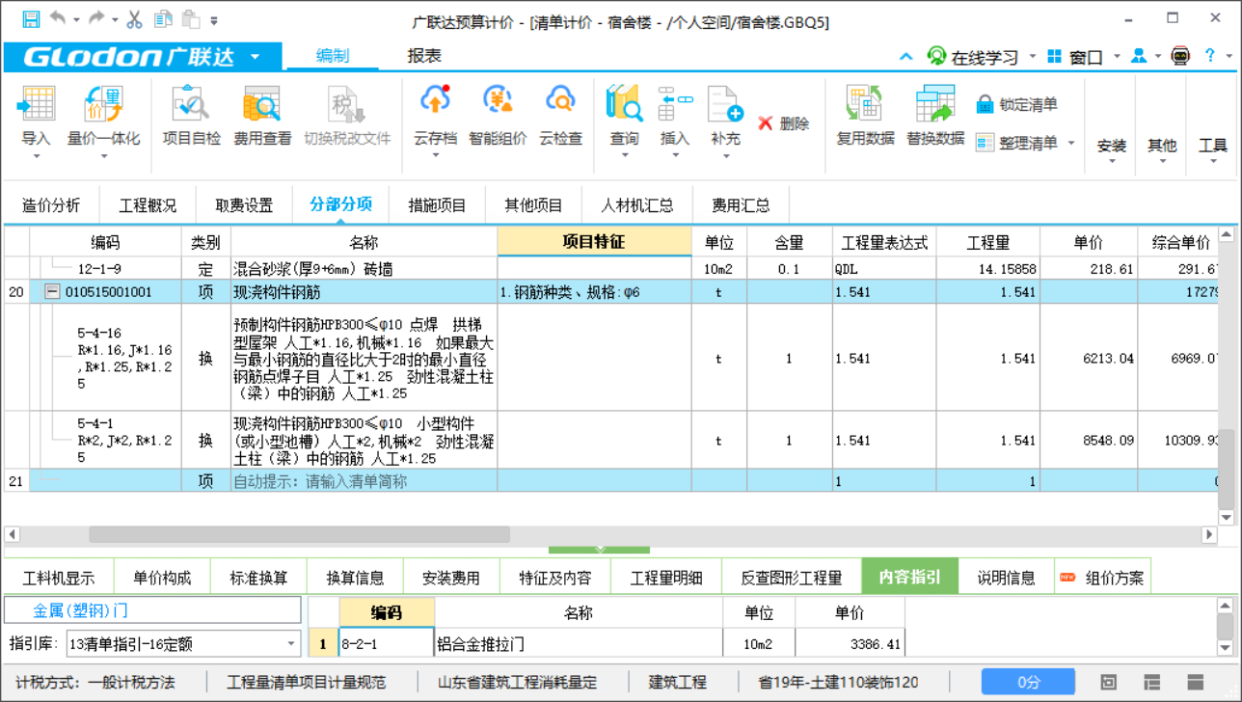
Task: Click the undo arrow icon
Action: 58,19
